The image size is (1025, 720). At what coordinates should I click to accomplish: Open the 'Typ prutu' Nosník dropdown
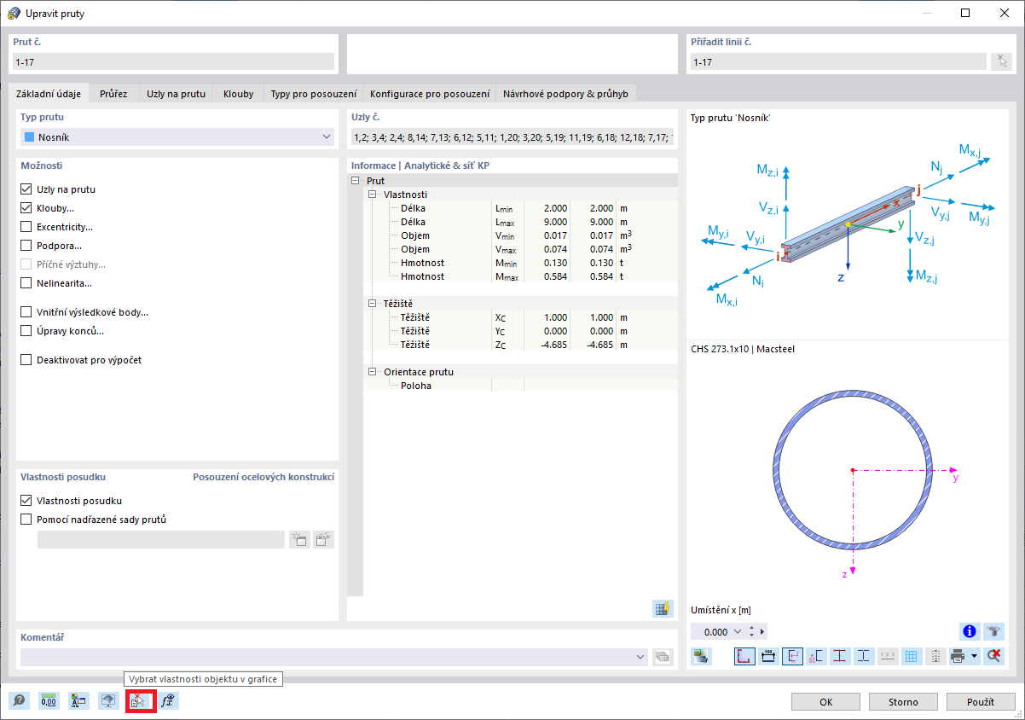click(x=177, y=136)
